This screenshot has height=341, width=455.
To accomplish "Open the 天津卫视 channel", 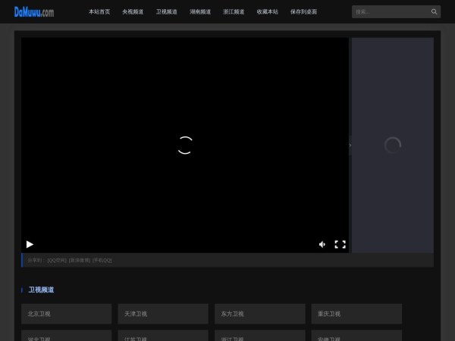I will click(162, 314).
